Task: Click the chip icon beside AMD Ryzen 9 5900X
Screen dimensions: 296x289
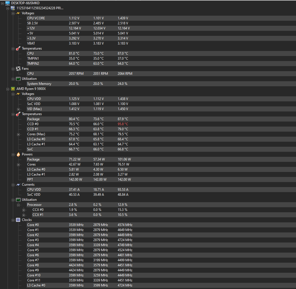Action: (x=13, y=89)
